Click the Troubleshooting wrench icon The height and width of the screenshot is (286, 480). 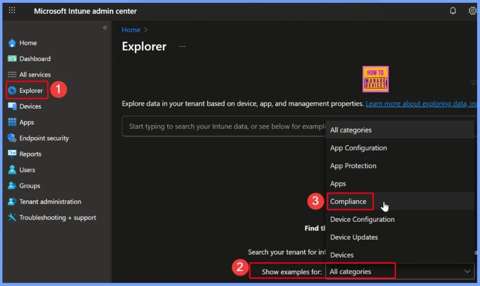[12, 218]
